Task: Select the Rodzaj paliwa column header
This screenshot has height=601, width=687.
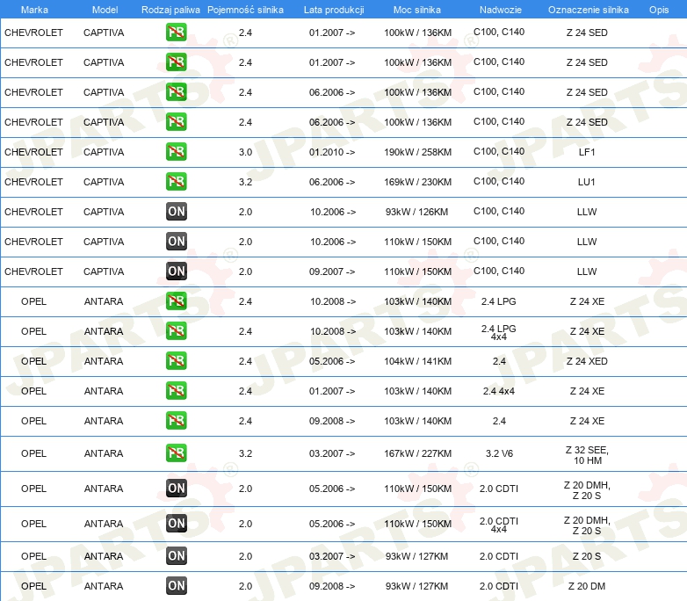Action: [x=170, y=9]
